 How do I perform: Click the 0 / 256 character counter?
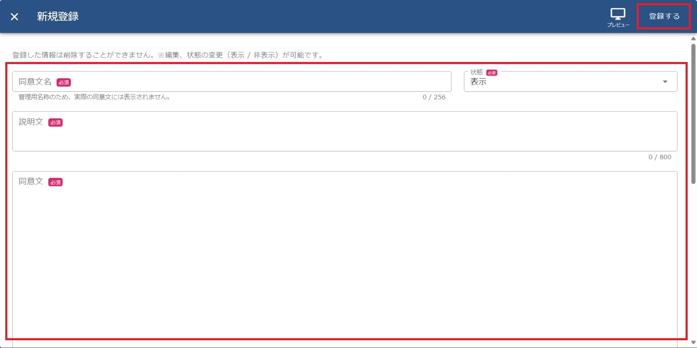point(434,97)
